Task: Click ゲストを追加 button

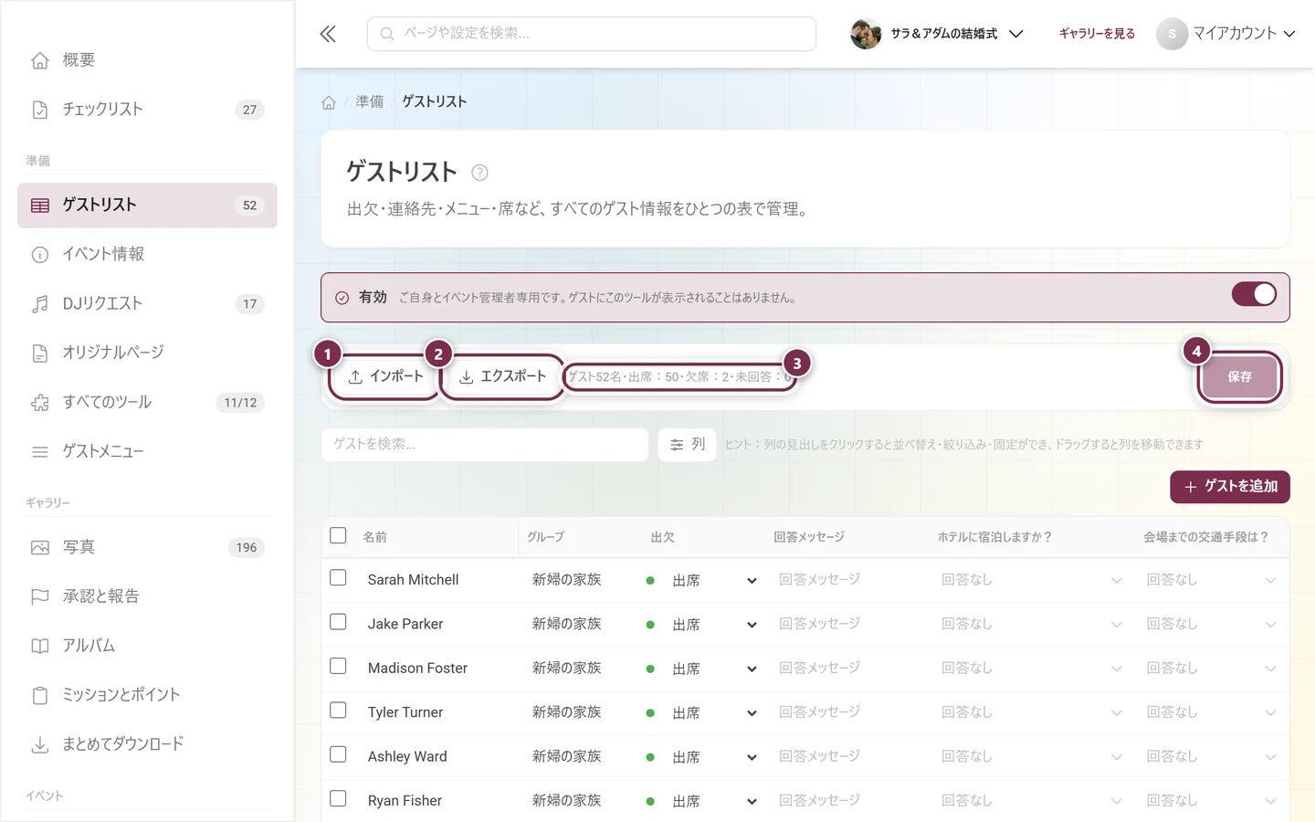Action: [x=1229, y=487]
